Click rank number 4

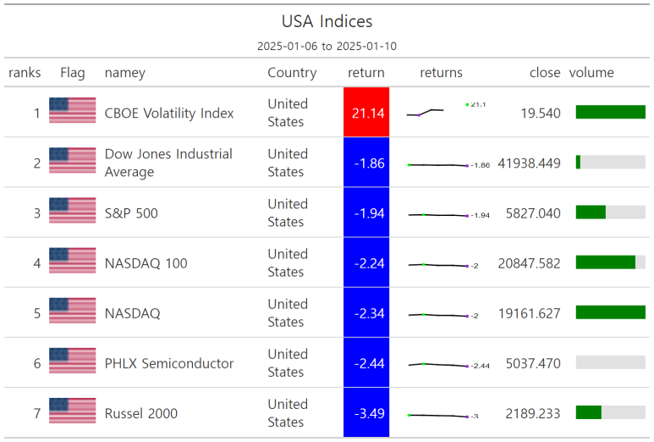coord(37,263)
